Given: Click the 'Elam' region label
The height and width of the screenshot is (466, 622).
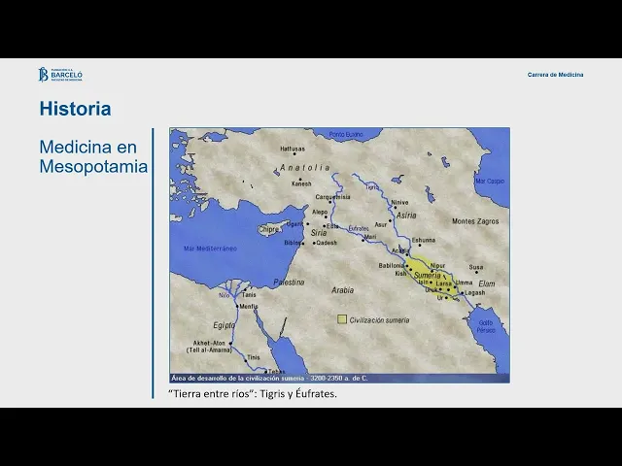Looking at the screenshot, I should pyautogui.click(x=487, y=283).
